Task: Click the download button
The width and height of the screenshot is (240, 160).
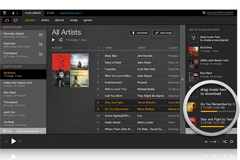Action: click(140, 33)
